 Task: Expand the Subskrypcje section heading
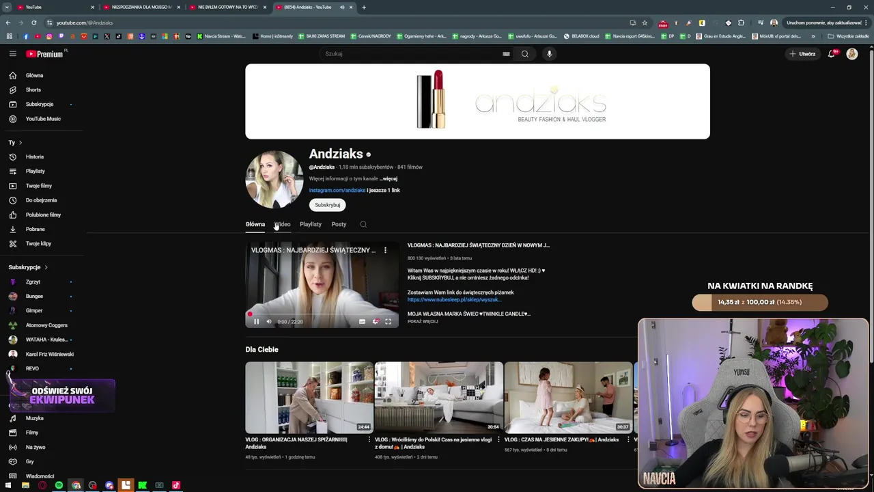[28, 267]
